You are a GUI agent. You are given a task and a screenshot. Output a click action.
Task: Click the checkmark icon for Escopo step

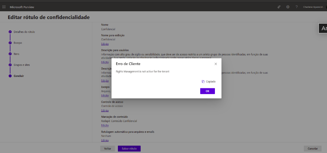click(10, 43)
